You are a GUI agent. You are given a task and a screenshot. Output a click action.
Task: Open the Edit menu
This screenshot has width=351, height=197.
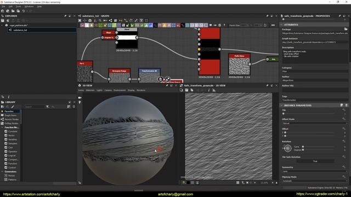tap(10, 7)
